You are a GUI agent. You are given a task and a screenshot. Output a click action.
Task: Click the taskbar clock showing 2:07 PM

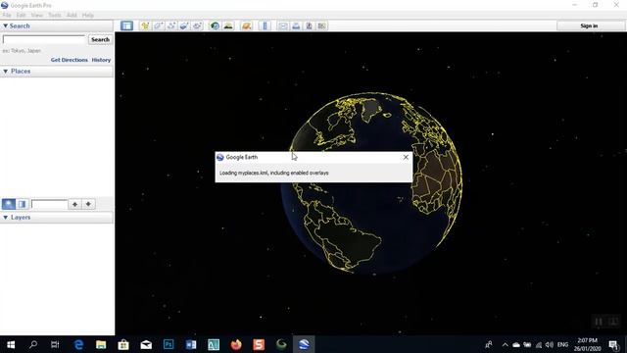tap(588, 344)
